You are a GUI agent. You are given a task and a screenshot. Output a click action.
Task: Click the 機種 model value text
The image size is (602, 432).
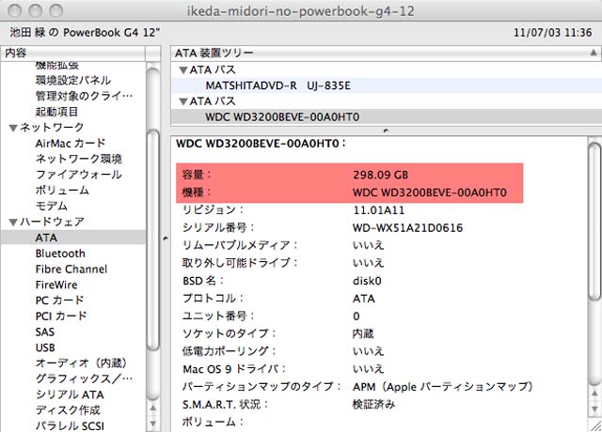(430, 192)
